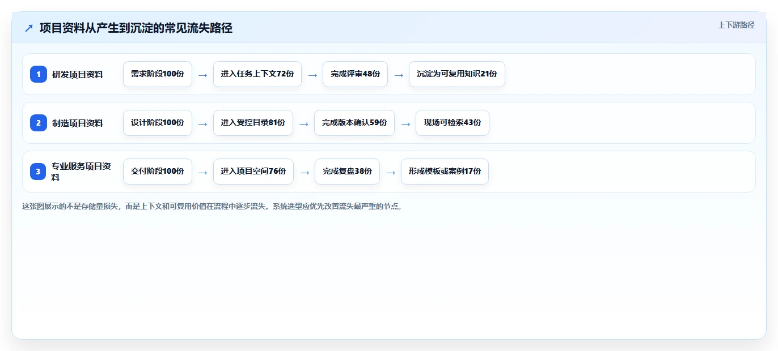Click the 完成版本确认59份 step box

coord(354,123)
